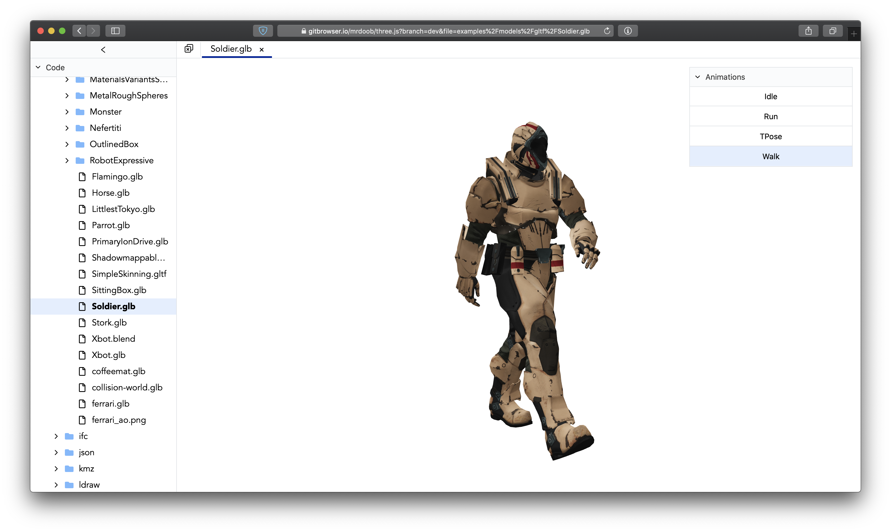The width and height of the screenshot is (891, 532).
Task: Click the file icon beside ferrari.glb
Action: tap(82, 404)
